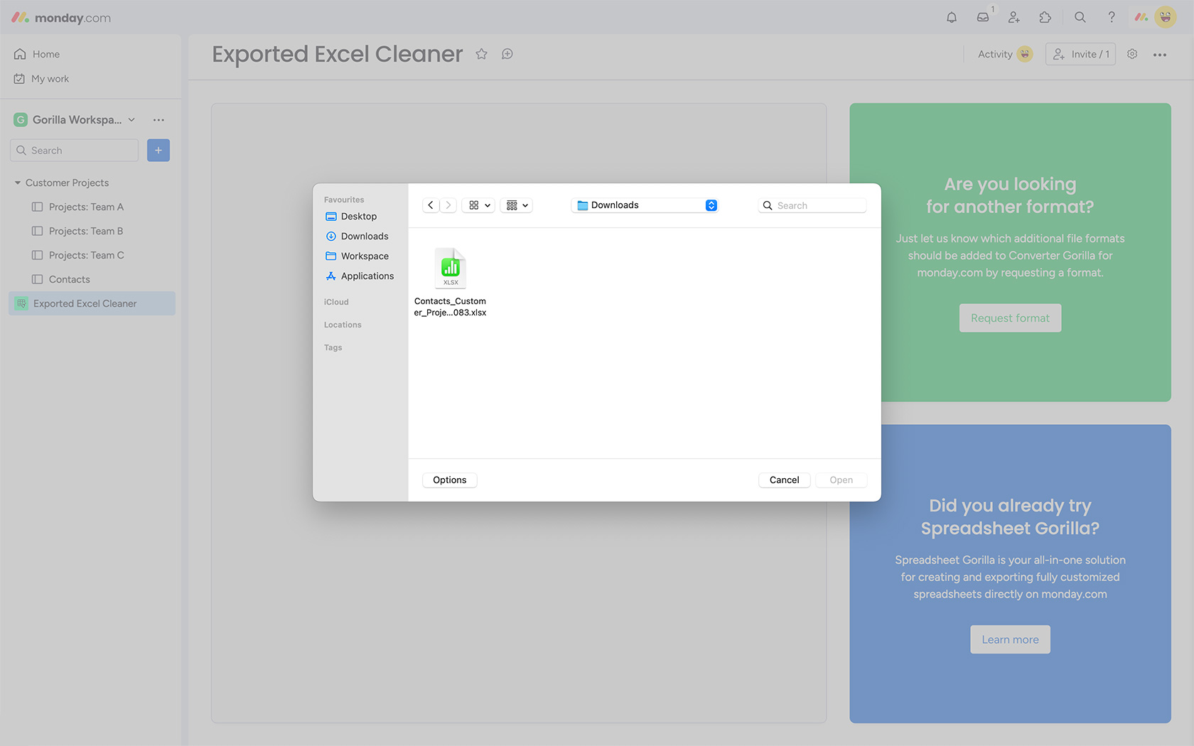Click the notifications bell icon
The height and width of the screenshot is (746, 1194).
[x=952, y=18]
